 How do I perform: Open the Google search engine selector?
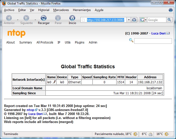143,20
